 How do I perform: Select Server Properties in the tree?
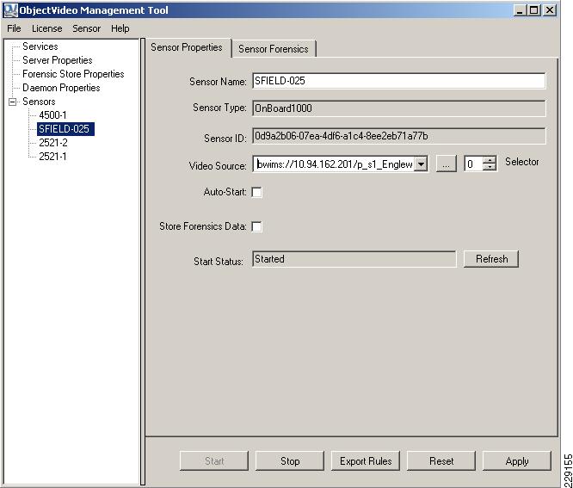58,60
